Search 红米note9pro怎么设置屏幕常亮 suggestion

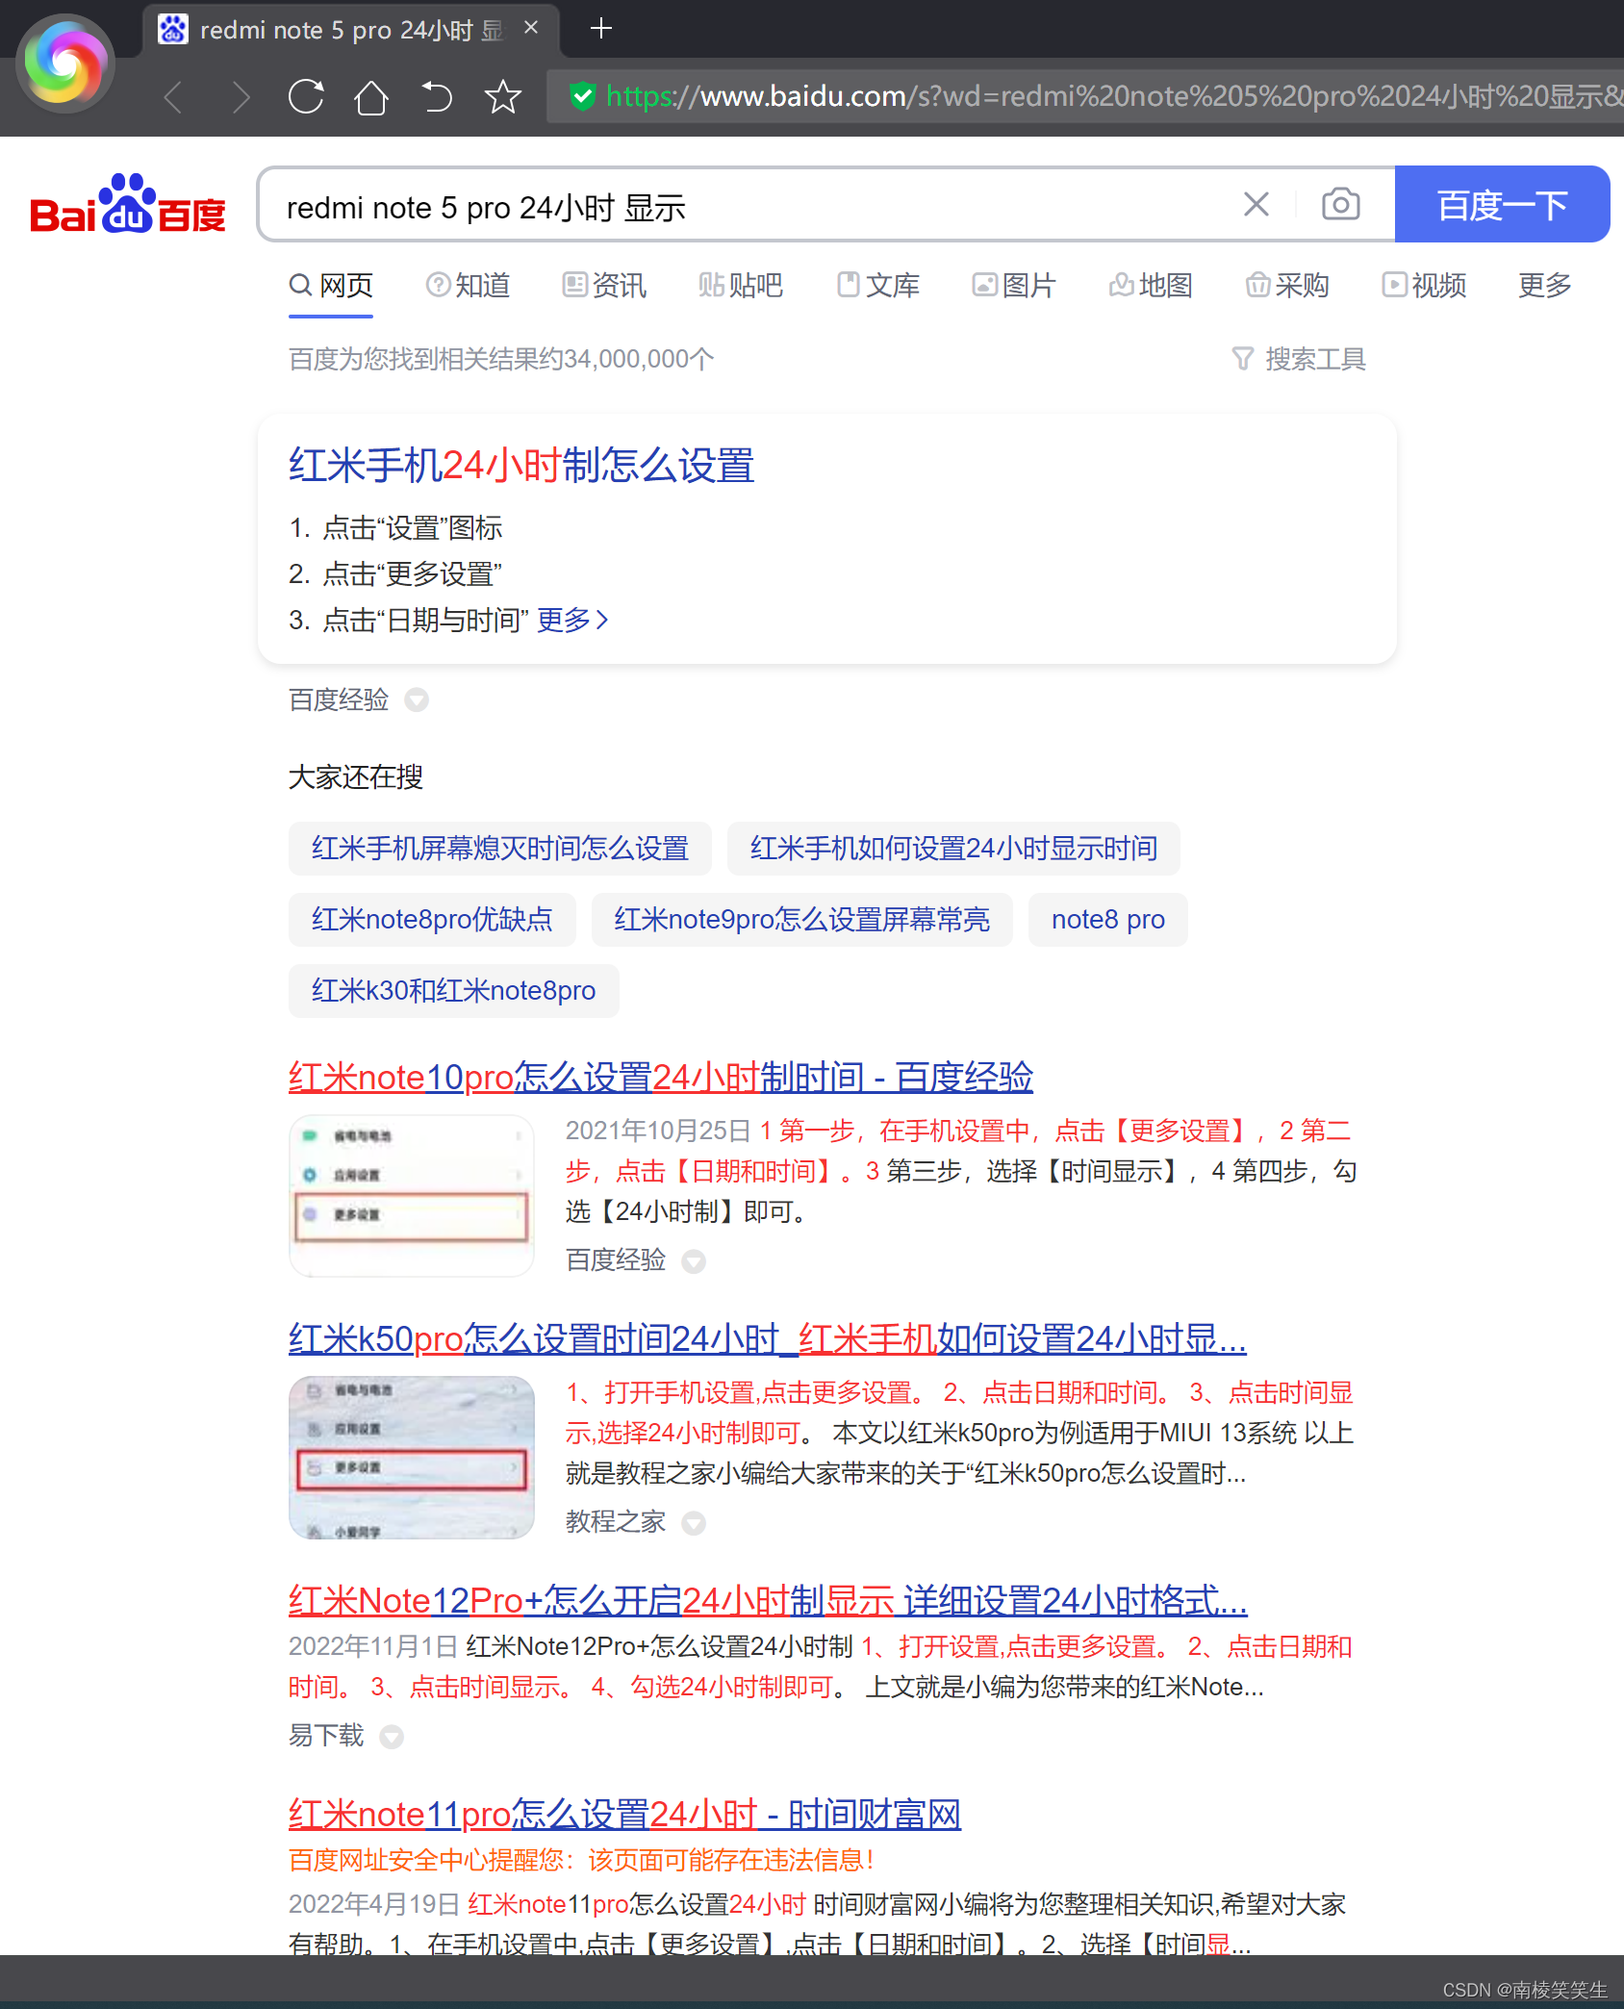802,920
